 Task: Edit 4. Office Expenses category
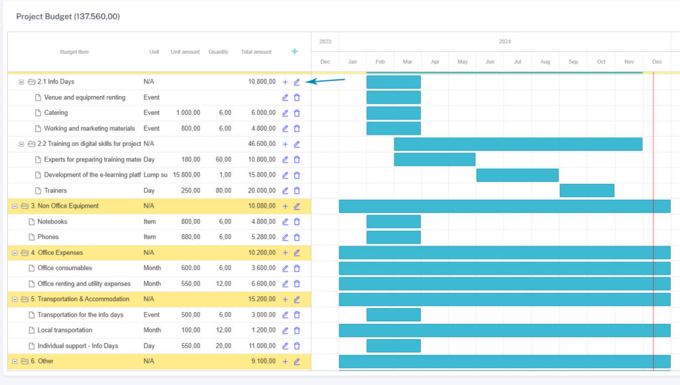pyautogui.click(x=297, y=253)
